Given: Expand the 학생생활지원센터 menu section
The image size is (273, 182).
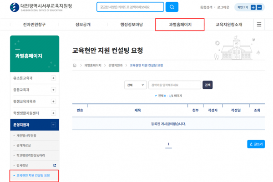Looking at the screenshot, I should pyautogui.click(x=53, y=112).
